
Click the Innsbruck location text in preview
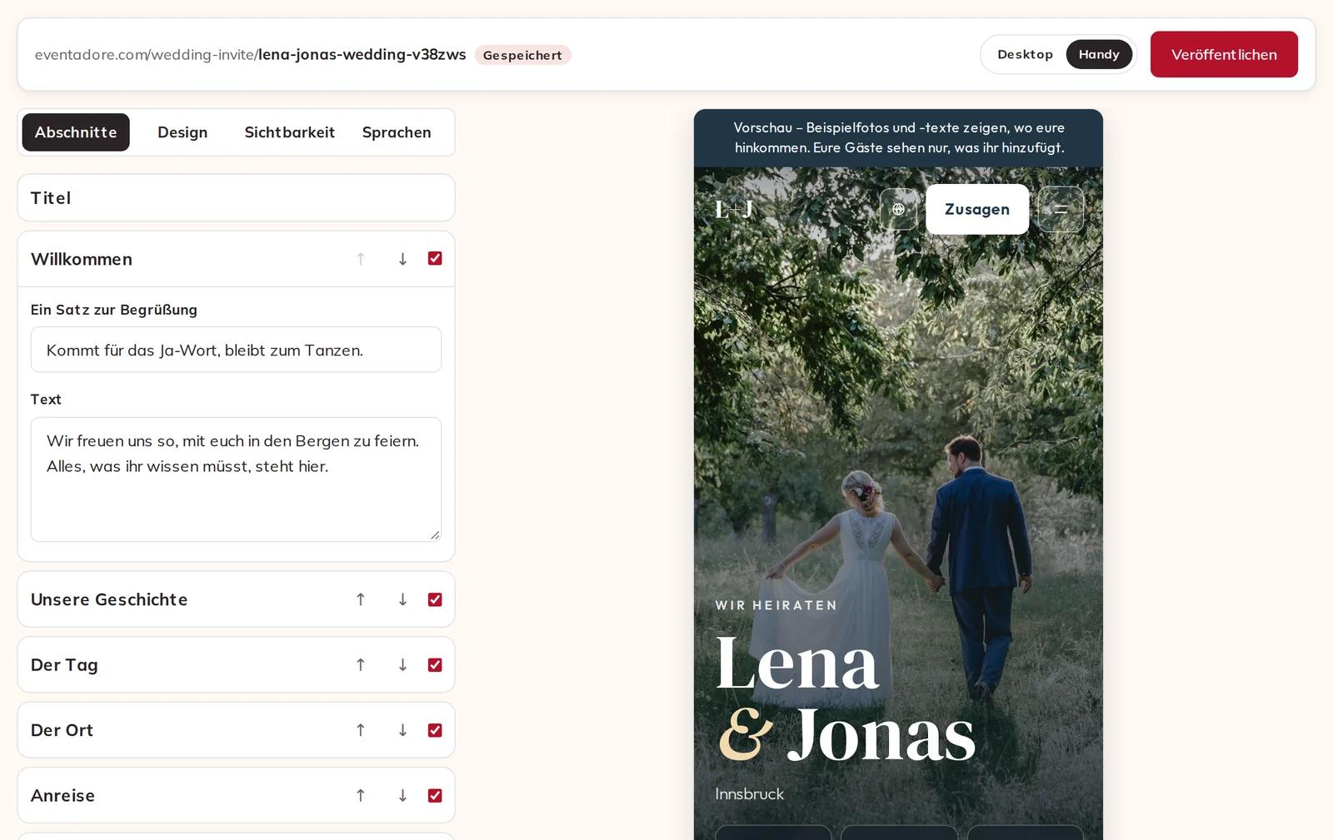tap(750, 794)
